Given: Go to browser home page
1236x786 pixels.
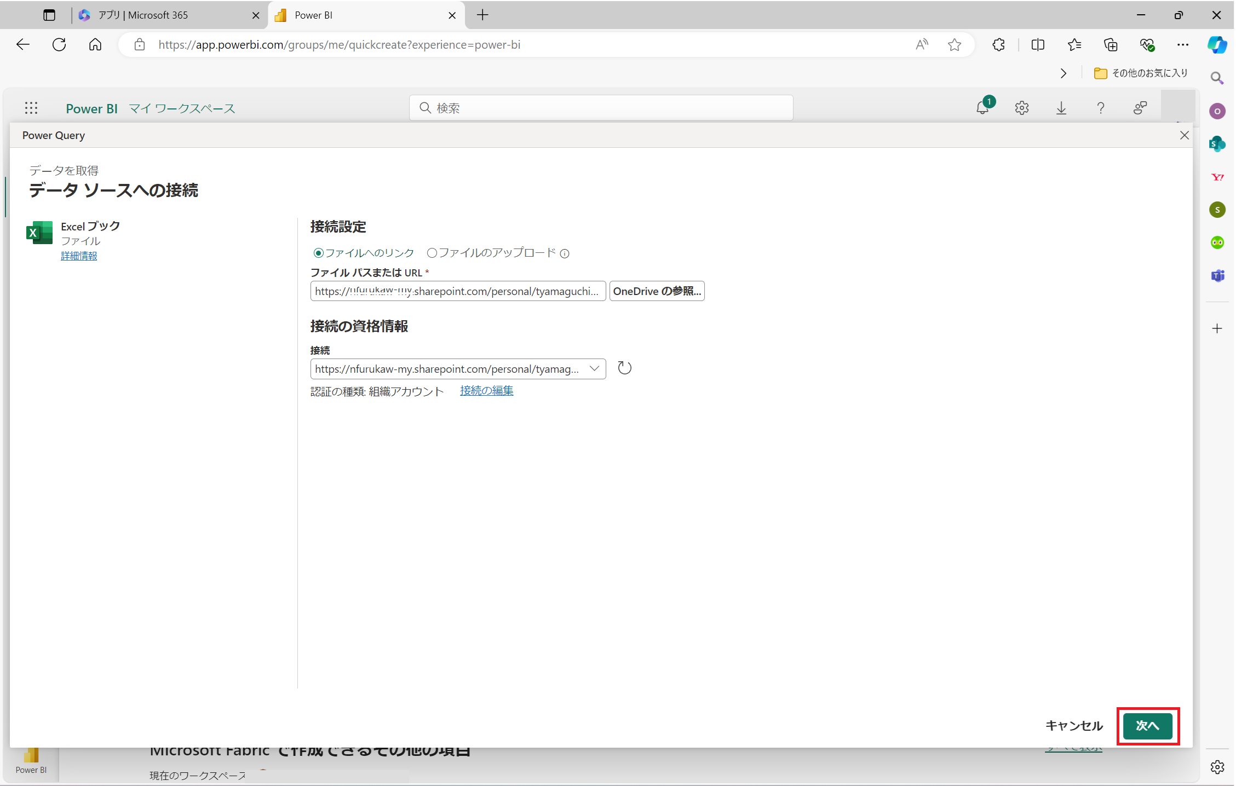Looking at the screenshot, I should pyautogui.click(x=95, y=44).
